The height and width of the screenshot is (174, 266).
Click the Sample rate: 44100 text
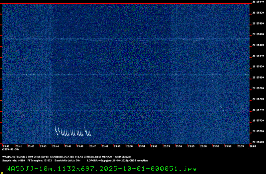tap(13, 161)
